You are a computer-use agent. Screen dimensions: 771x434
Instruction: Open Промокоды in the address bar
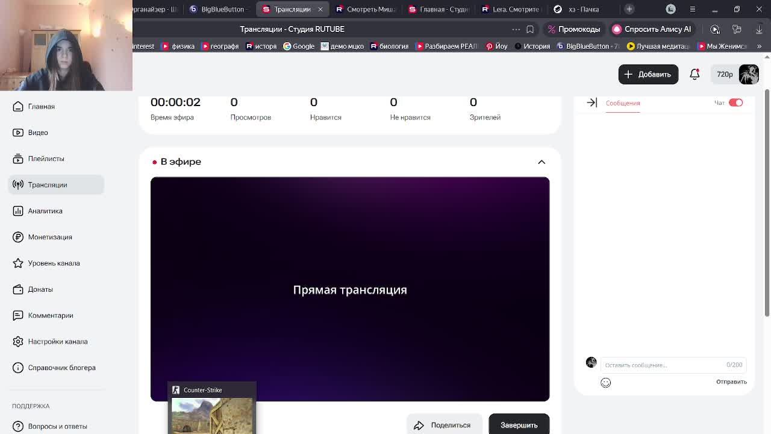(x=573, y=29)
